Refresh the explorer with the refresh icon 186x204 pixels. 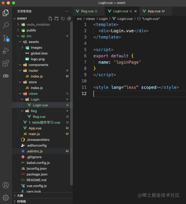63,19
